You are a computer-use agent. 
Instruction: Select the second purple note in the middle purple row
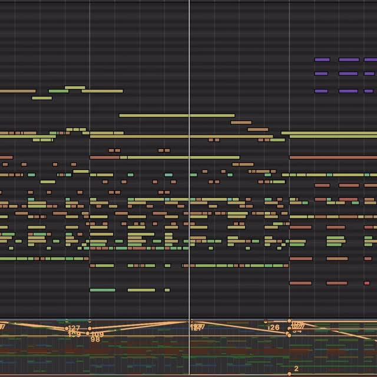[x=348, y=74]
